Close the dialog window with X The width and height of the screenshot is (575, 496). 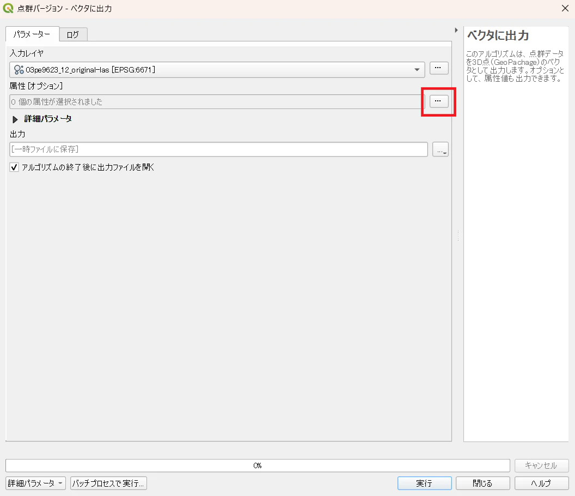(565, 8)
